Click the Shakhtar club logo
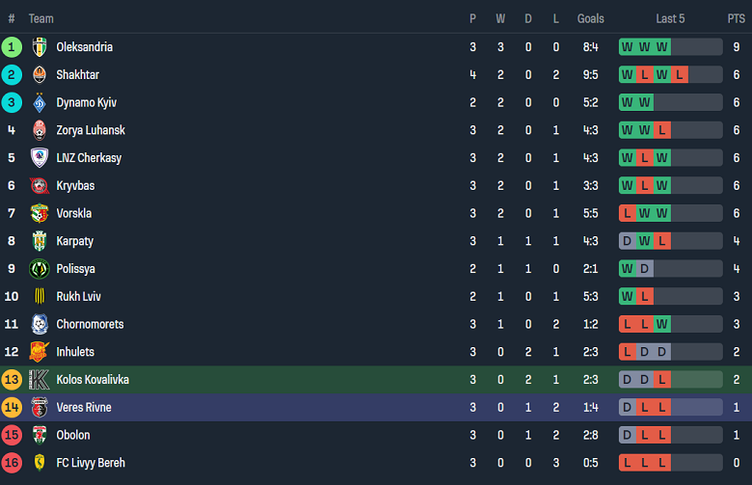This screenshot has height=485, width=752. coord(40,75)
